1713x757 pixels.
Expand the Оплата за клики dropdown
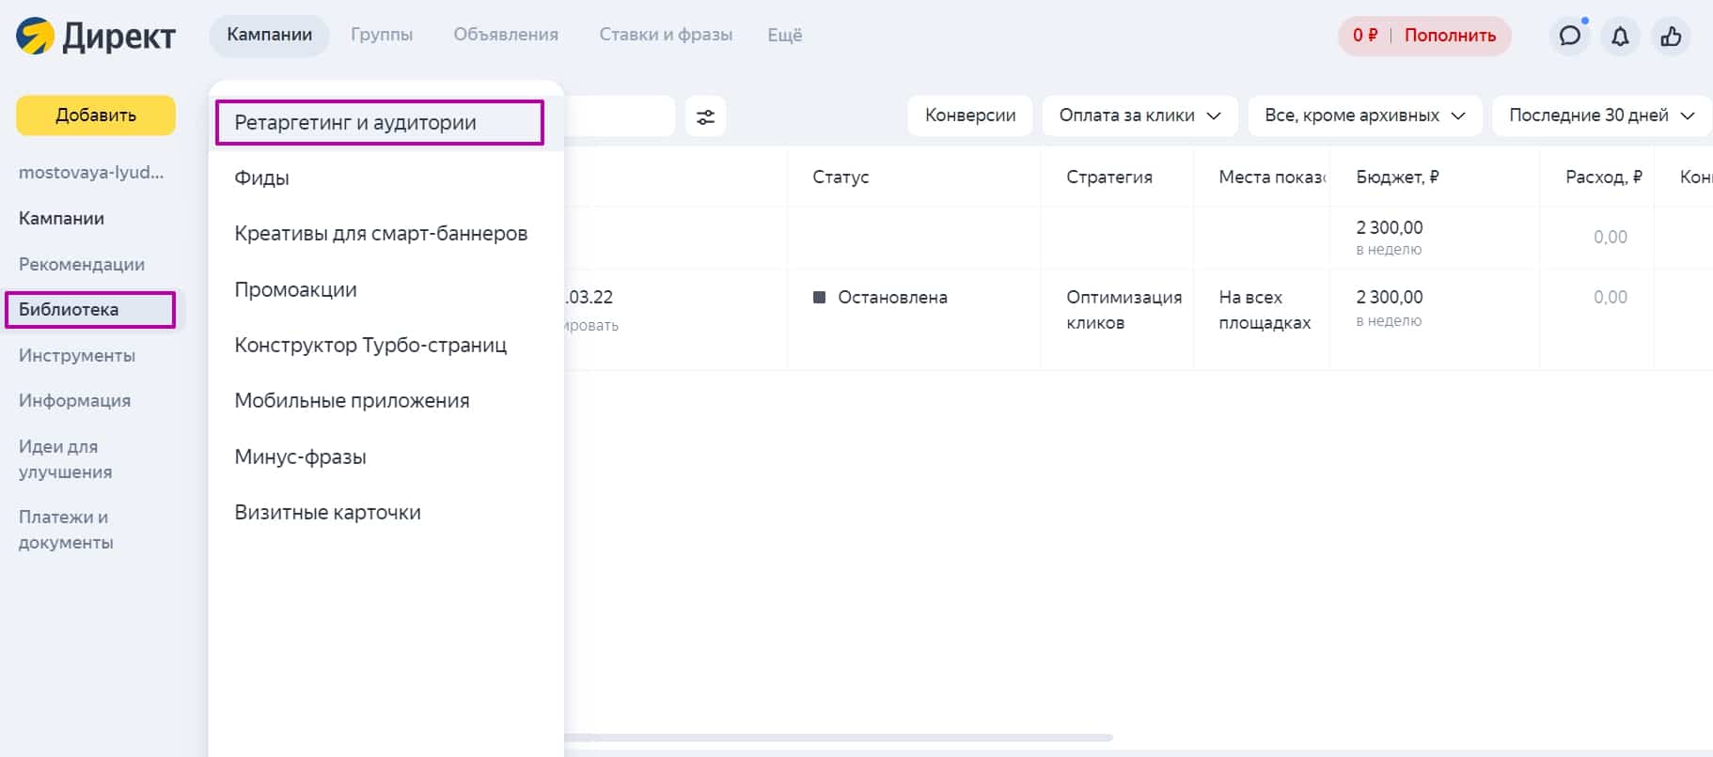tap(1139, 116)
